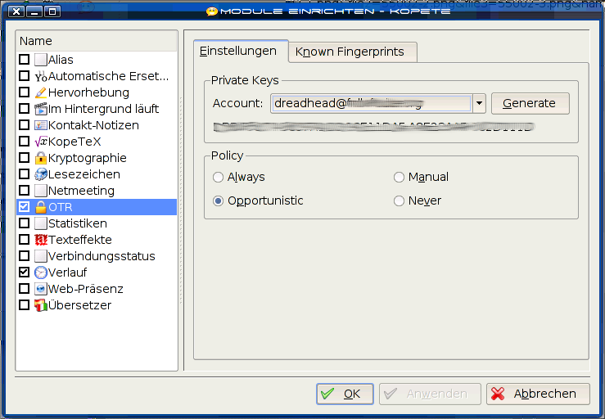This screenshot has width=605, height=419.
Task: Click the Hervorhebung highlighter icon
Action: click(40, 92)
